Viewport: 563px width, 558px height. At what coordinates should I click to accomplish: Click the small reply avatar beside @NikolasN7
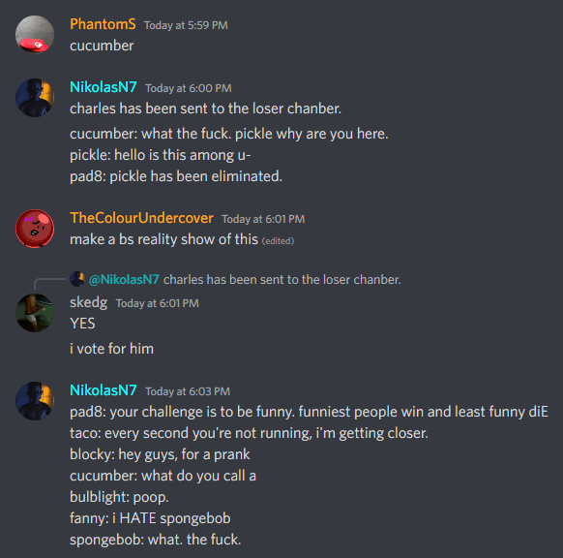pyautogui.click(x=76, y=279)
